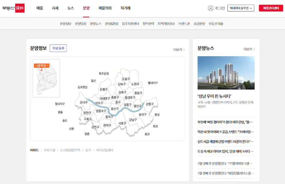Screen dimensions: 285x184
Task: Click the red 매물관리센터 button
Action: point(271,8)
